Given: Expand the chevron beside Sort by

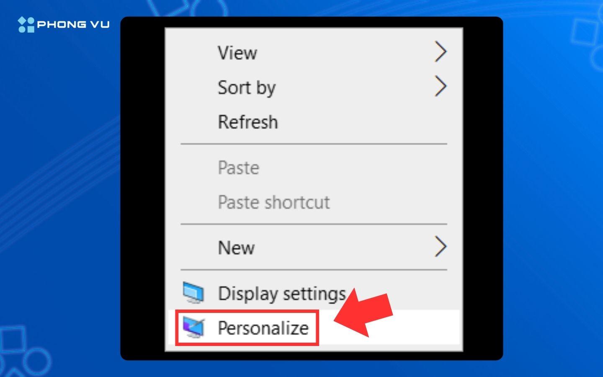Looking at the screenshot, I should [441, 86].
